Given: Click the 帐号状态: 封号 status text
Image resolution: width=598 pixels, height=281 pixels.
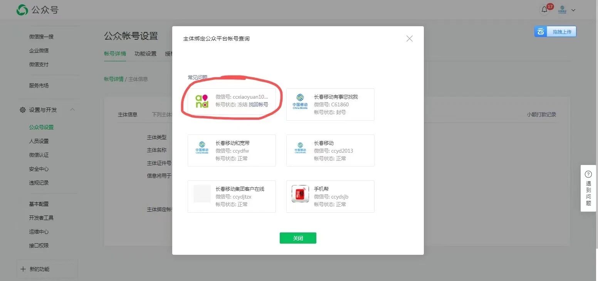Looking at the screenshot, I should (330, 112).
